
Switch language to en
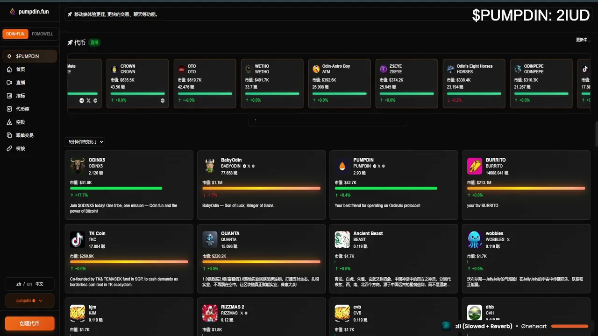(29, 284)
